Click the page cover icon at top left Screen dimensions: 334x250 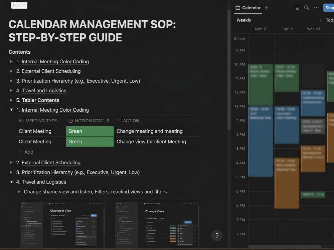(19, 5)
